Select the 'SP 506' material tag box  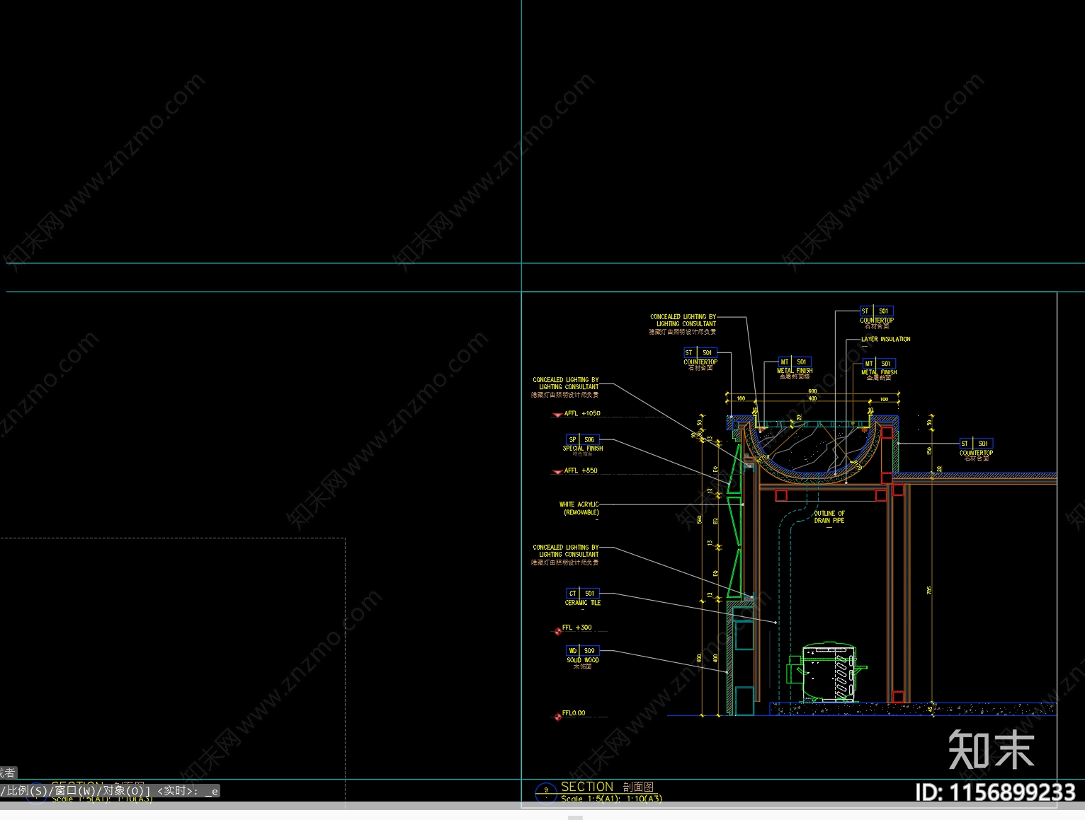coord(582,439)
